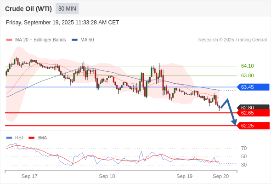Click the Sep 19 date axis label
This screenshot has width=271, height=184.
point(184,176)
